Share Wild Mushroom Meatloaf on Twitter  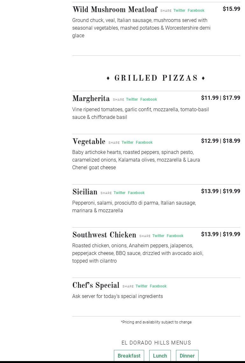[x=179, y=11]
